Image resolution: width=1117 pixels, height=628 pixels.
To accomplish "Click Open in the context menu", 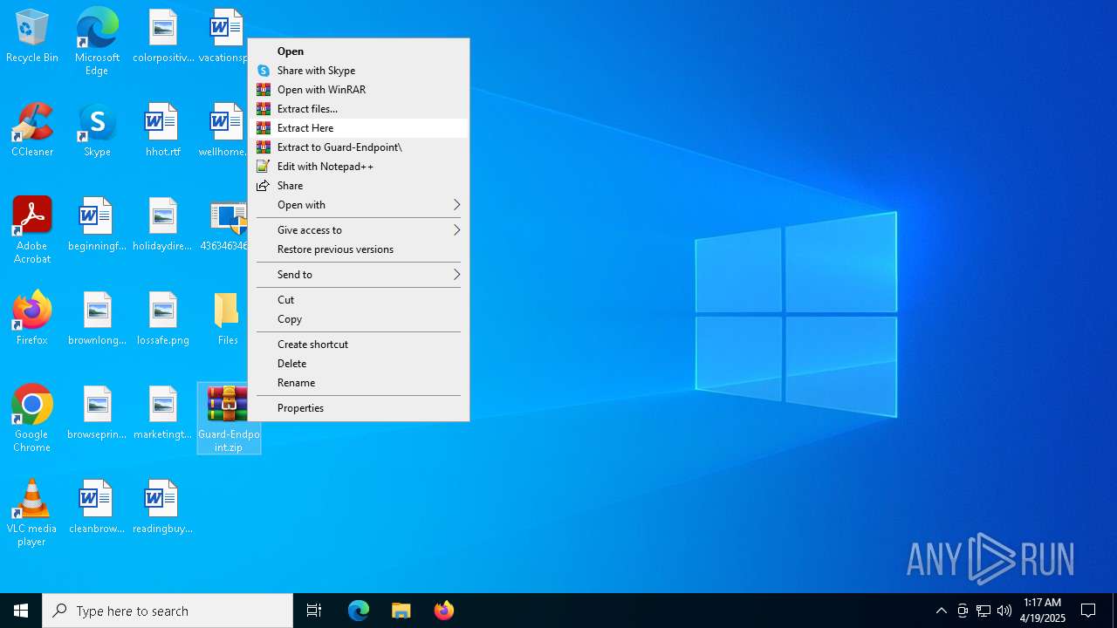I will [x=359, y=51].
